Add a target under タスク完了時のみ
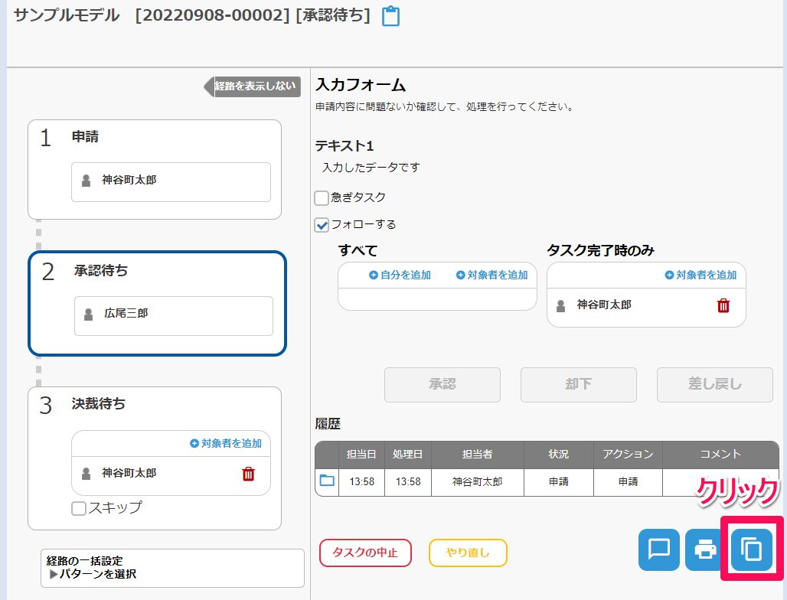The width and height of the screenshot is (787, 600). (700, 275)
